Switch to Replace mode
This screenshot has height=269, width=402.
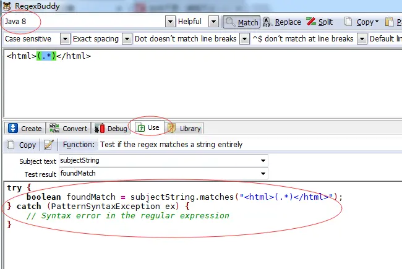point(282,22)
